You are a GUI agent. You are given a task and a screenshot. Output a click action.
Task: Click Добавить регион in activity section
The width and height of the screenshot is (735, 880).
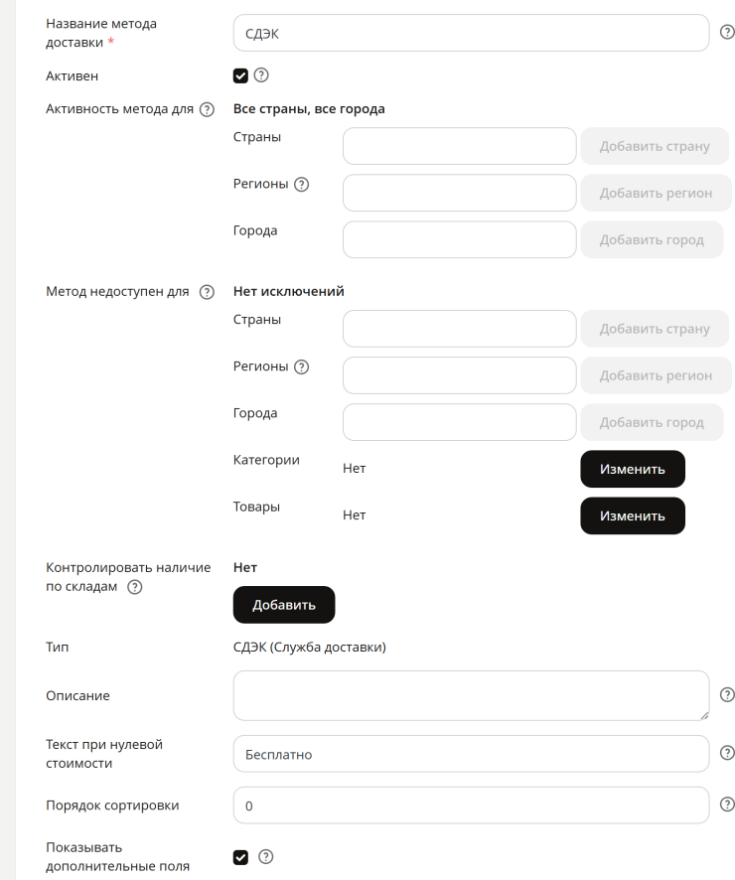point(656,193)
